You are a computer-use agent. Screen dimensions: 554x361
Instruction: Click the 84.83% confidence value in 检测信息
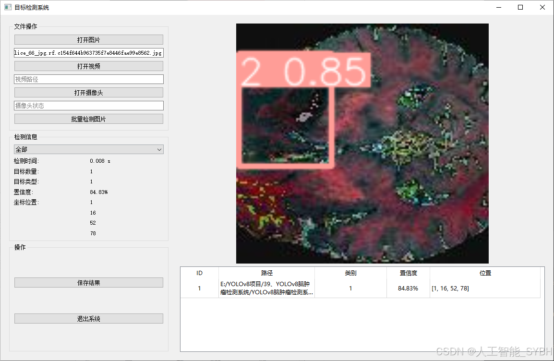click(x=98, y=192)
